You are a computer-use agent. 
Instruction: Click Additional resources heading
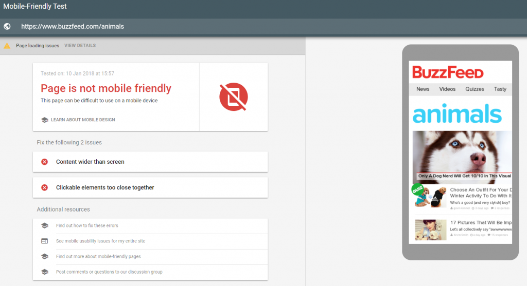tap(63, 209)
